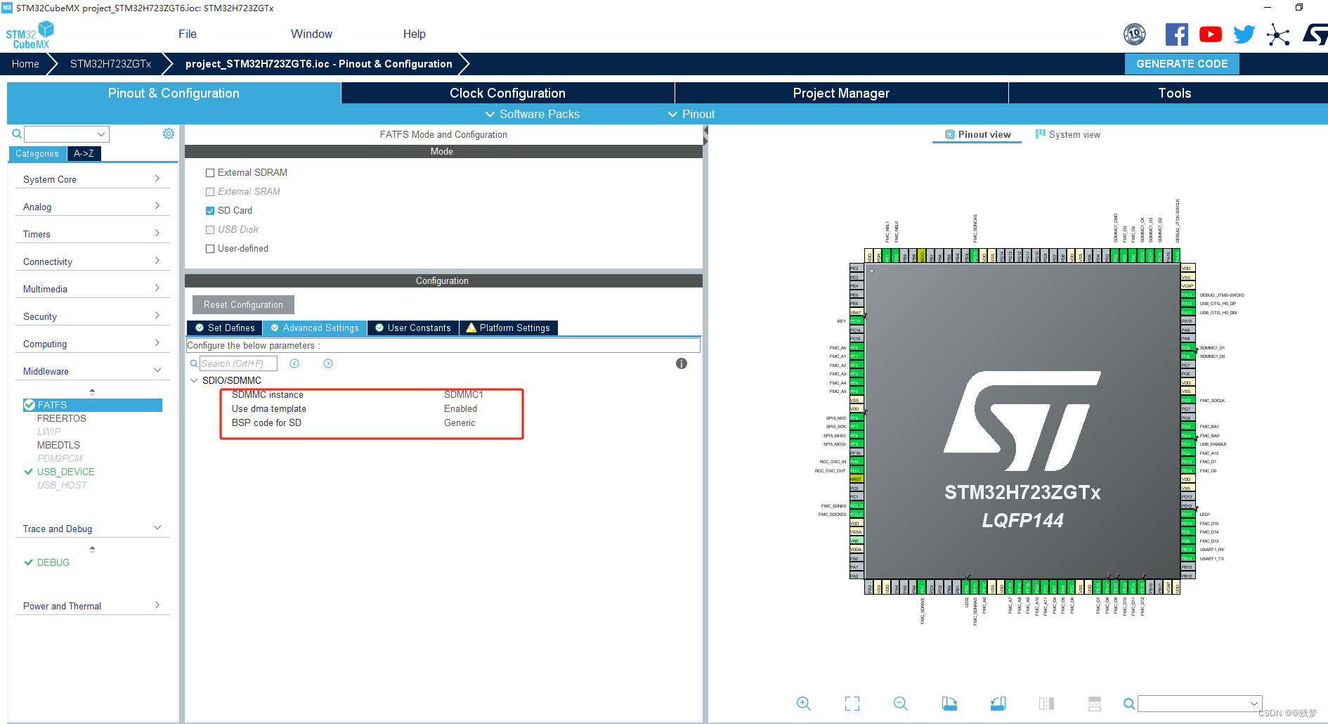Fit the chip view to window
This screenshot has width=1328, height=724.
[x=852, y=704]
